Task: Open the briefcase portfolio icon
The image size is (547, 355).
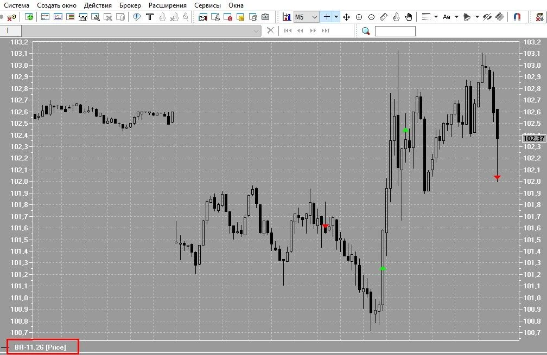Action: (265, 17)
